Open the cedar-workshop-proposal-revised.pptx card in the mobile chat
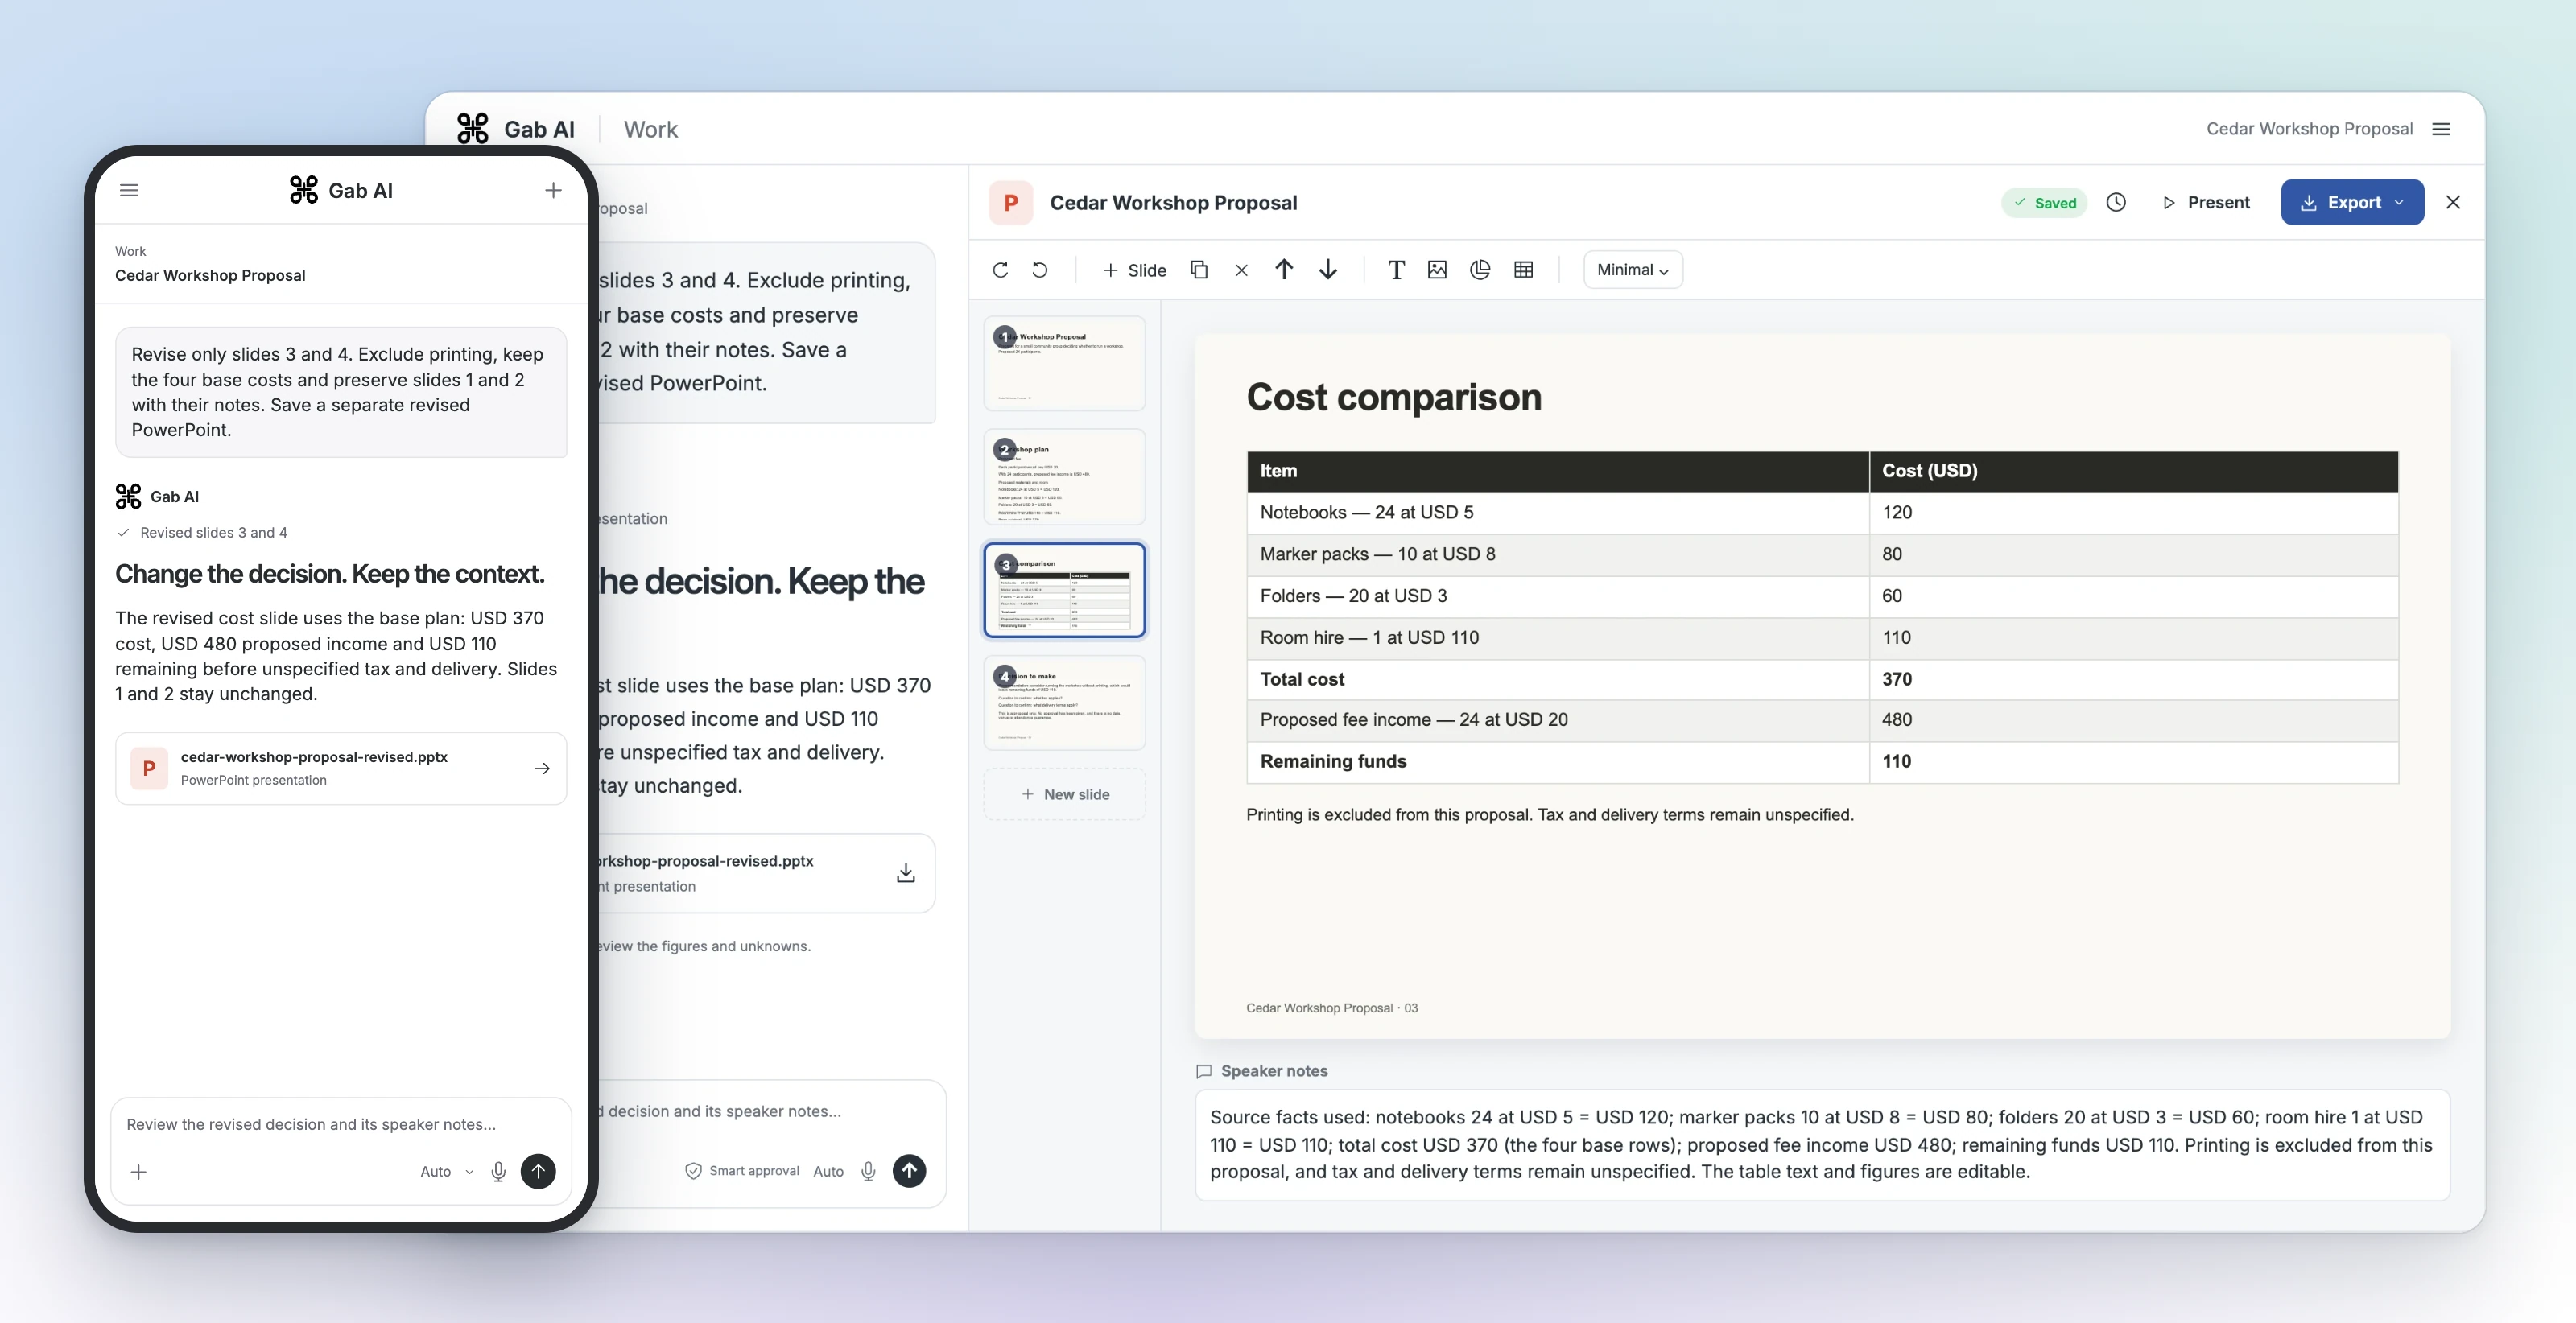Screen dimensions: 2576x1323 click(341, 768)
